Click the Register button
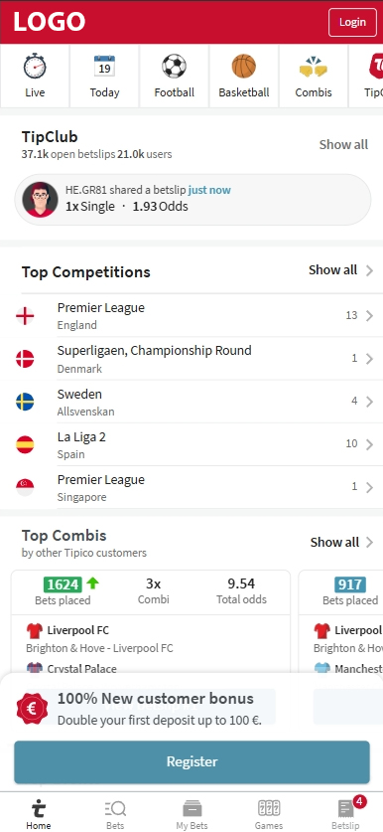Viewport: 383px width, 832px height. click(x=191, y=762)
